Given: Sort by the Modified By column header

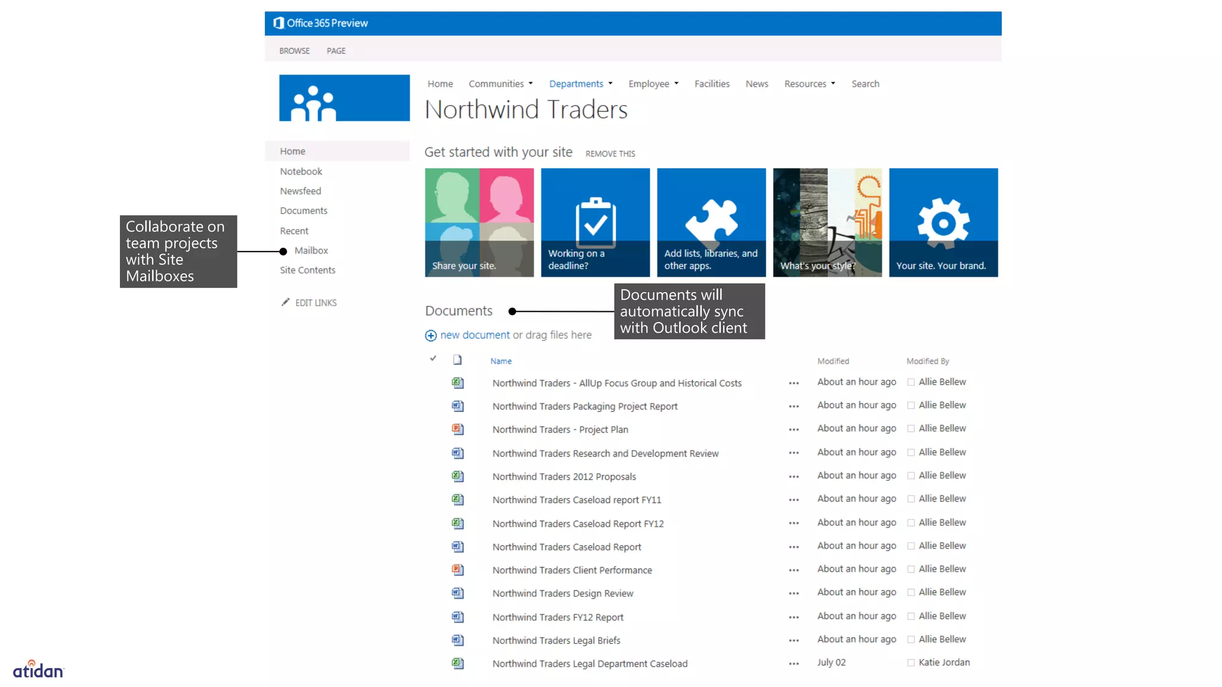Looking at the screenshot, I should [x=927, y=361].
